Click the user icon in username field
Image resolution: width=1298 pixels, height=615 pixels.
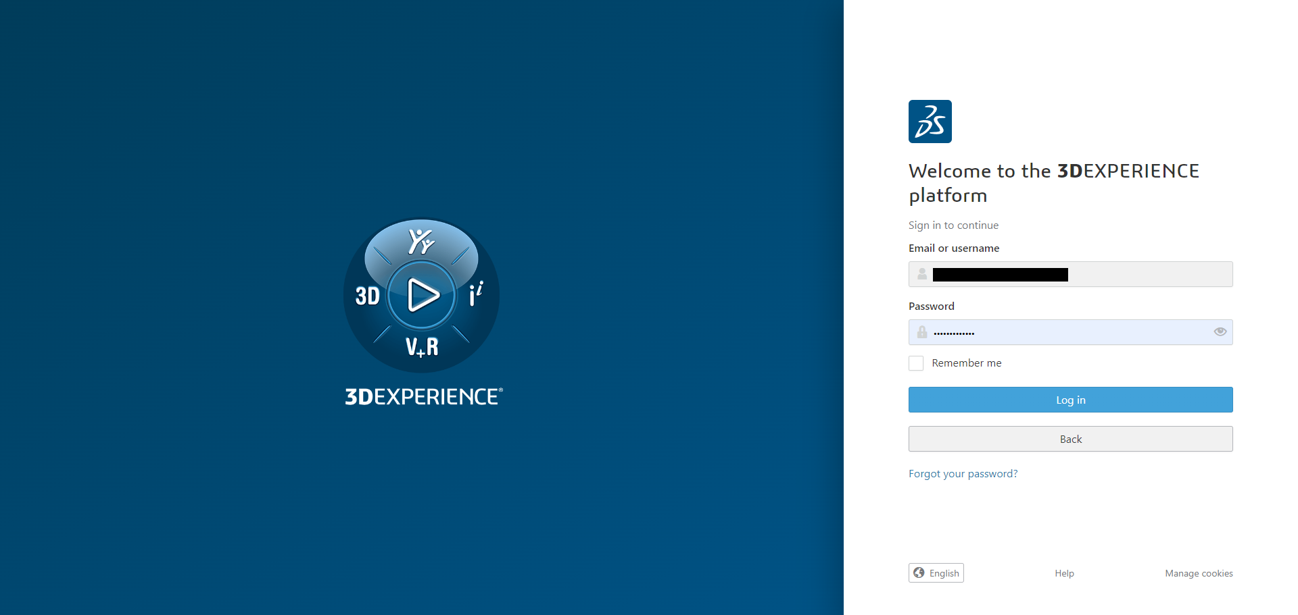click(x=922, y=274)
